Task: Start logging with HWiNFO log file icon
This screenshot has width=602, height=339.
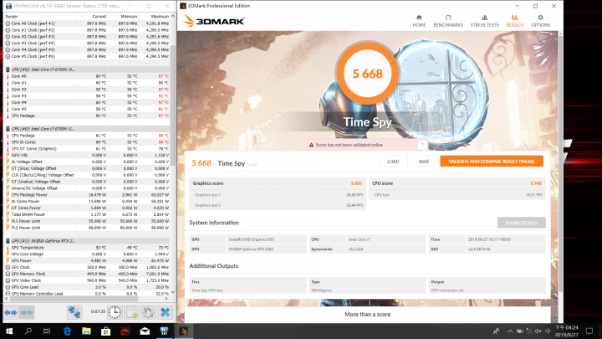Action: (132, 312)
